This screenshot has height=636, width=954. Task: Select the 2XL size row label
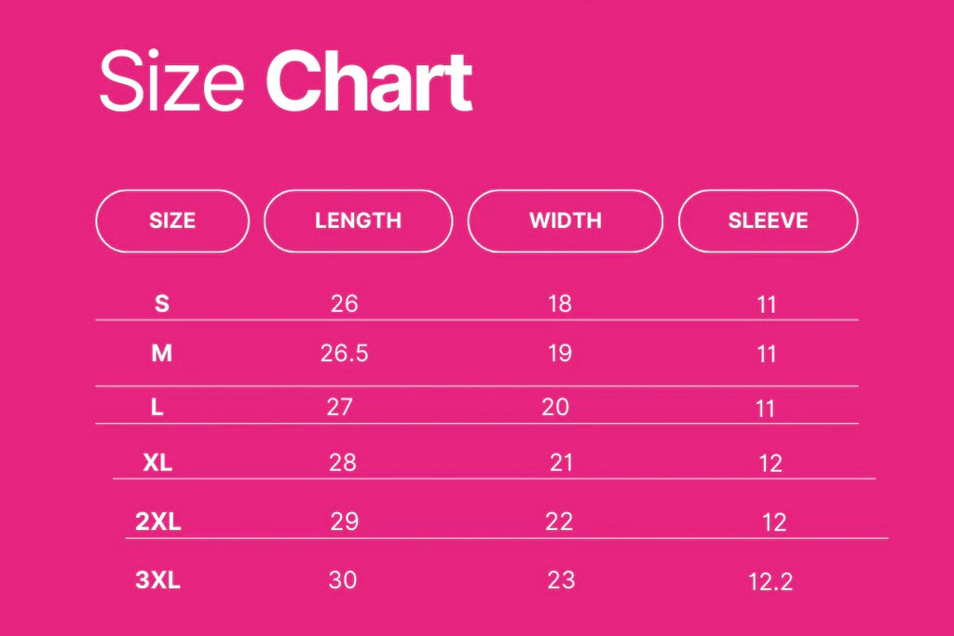point(157,522)
